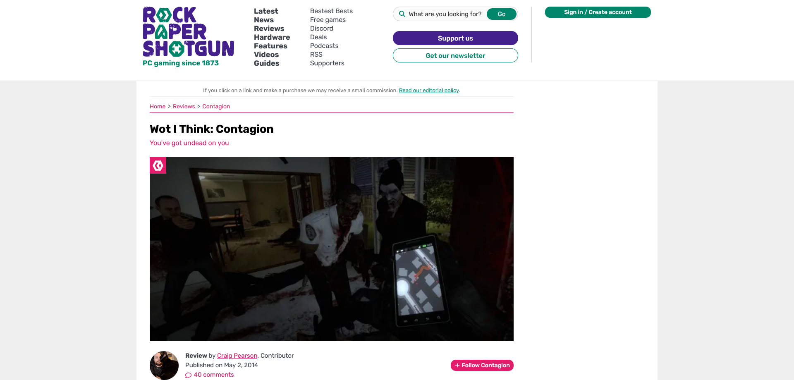Click the Rock Paper Shotgun logo
Viewport: 794px width, 380px height.
(x=188, y=32)
